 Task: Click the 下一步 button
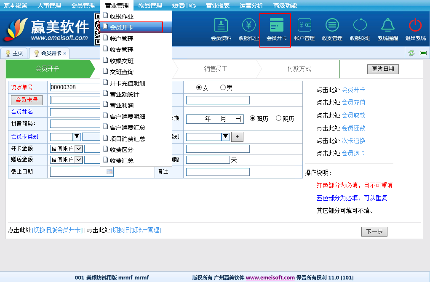coord(374,231)
